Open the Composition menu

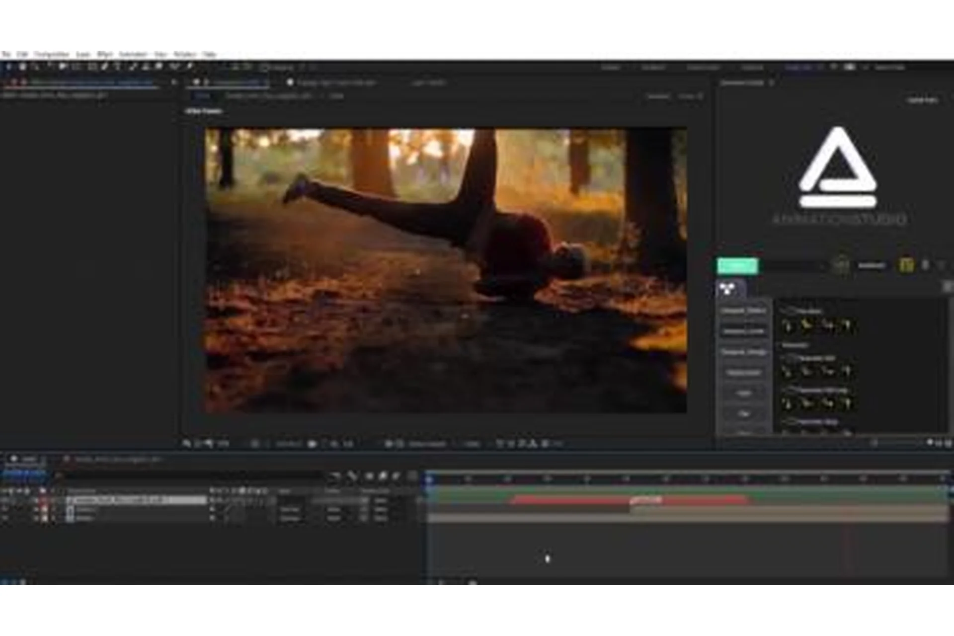click(x=52, y=54)
